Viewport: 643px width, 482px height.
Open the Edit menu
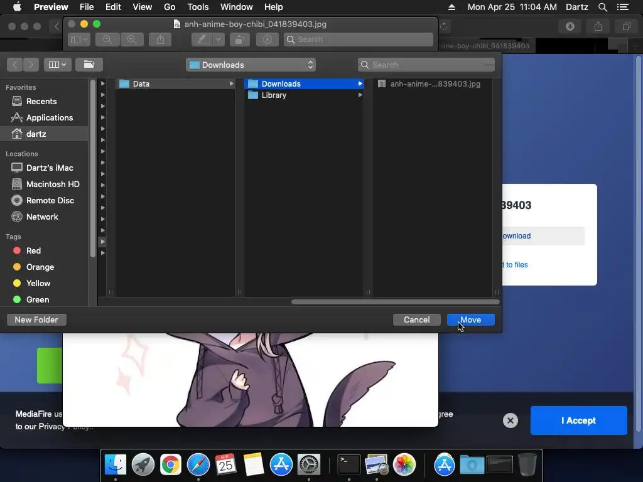coord(113,7)
